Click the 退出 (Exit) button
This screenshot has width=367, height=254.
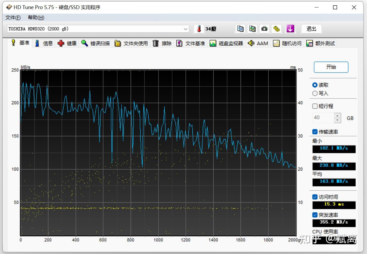(x=311, y=29)
